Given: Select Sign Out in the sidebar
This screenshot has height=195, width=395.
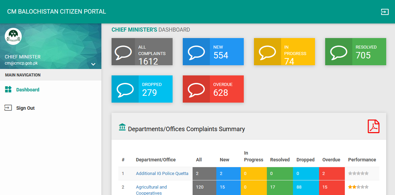Looking at the screenshot, I should pyautogui.click(x=25, y=108).
